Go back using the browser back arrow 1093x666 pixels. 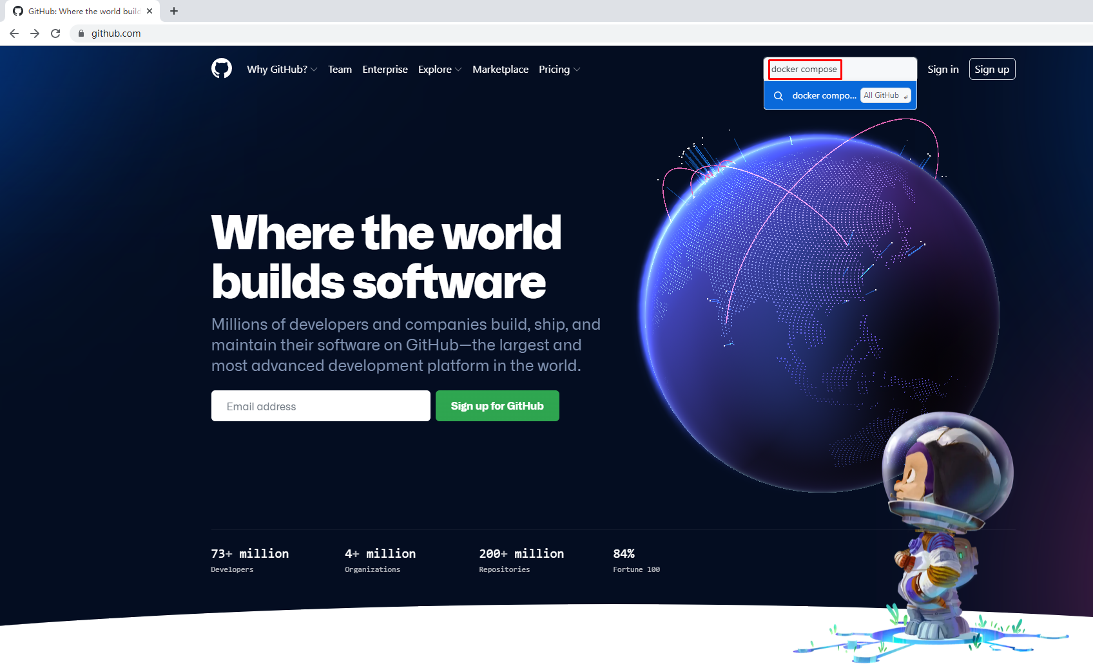[x=14, y=33]
